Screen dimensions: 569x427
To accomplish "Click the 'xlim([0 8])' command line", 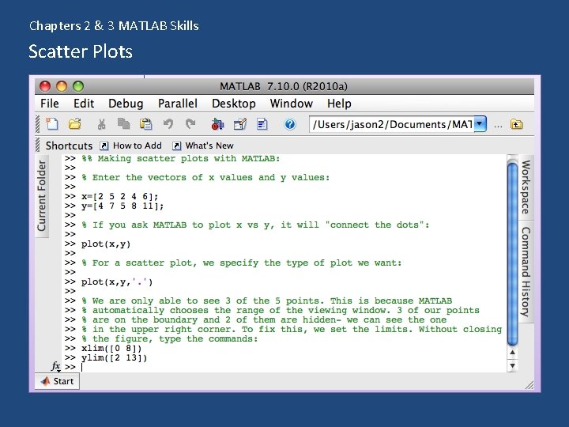I will pos(111,348).
